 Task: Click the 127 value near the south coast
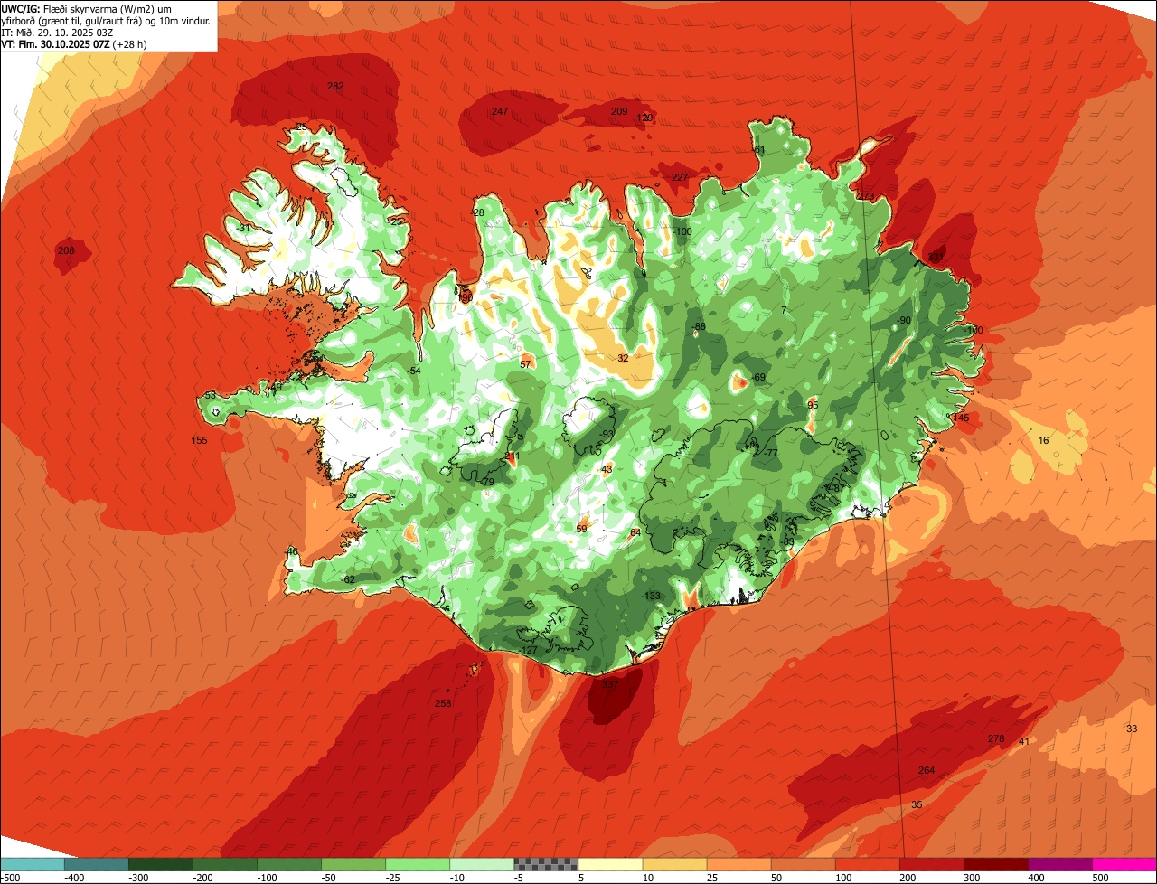[x=529, y=650]
